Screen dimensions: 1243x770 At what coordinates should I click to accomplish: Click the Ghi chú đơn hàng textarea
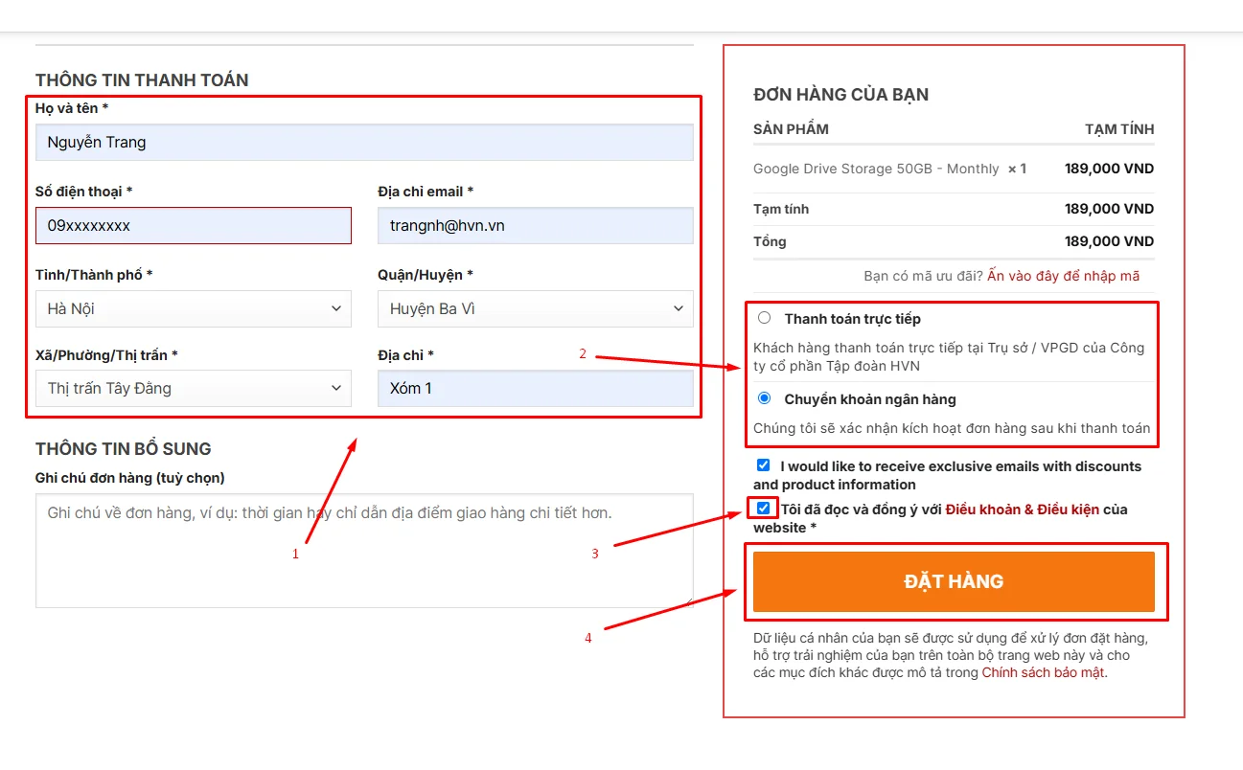click(x=364, y=551)
